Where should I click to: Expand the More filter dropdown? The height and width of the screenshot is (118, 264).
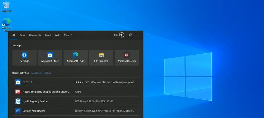pyautogui.click(x=68, y=35)
